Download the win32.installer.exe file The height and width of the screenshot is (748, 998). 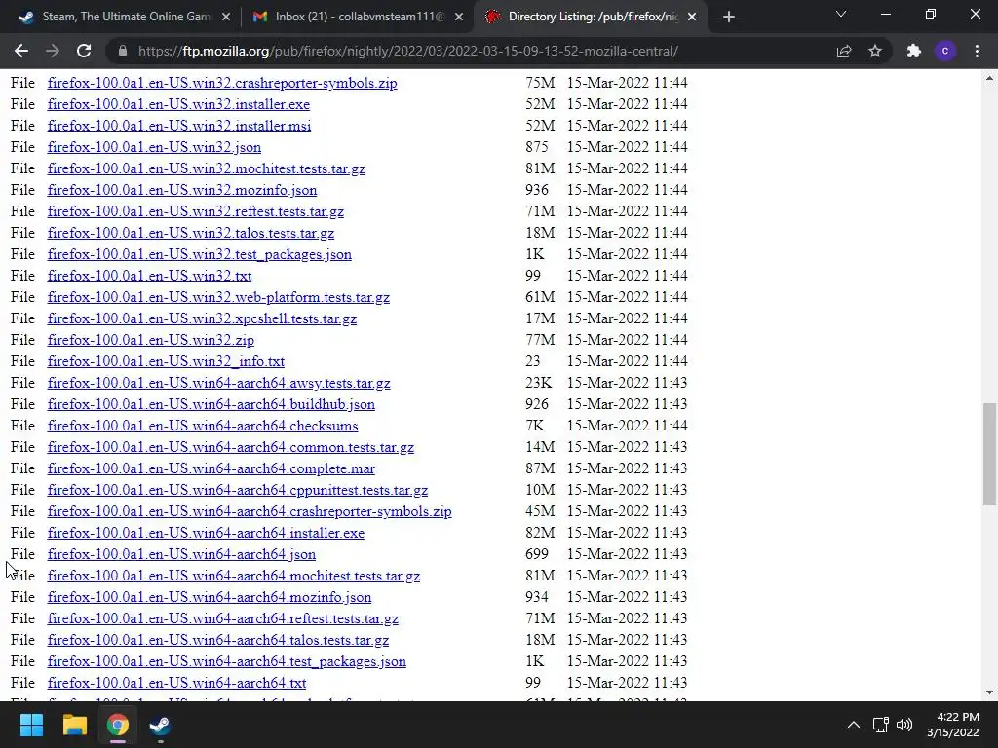pyautogui.click(x=178, y=104)
